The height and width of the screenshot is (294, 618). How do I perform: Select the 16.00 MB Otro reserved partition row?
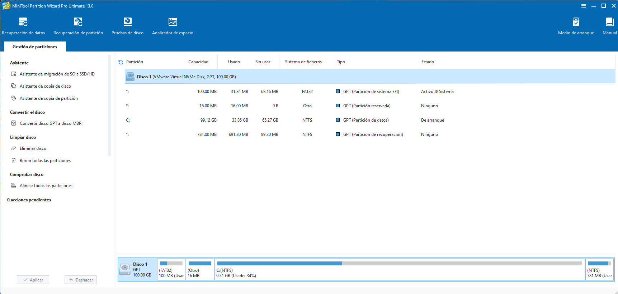tap(370, 106)
